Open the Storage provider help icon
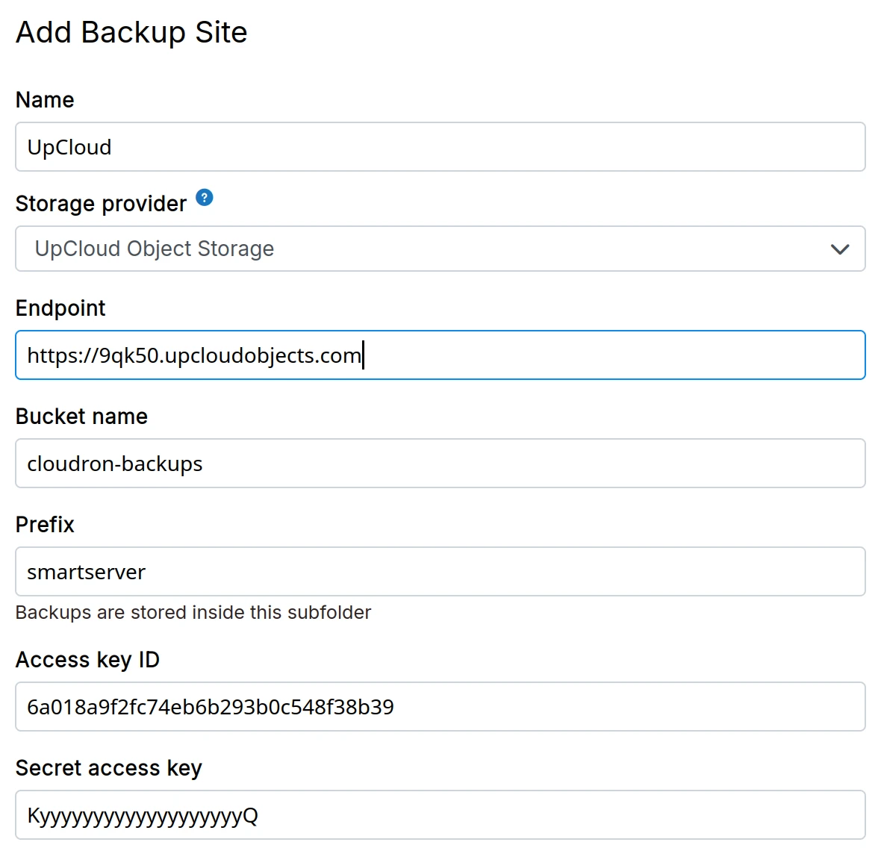Screen dimensions: 878x848 tap(205, 198)
